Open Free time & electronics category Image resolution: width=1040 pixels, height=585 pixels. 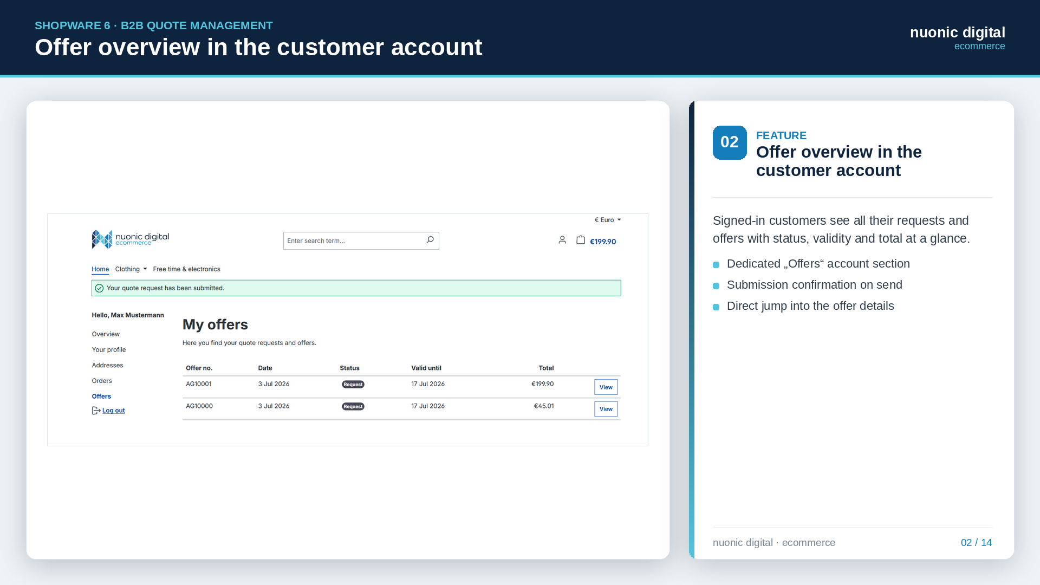pyautogui.click(x=187, y=269)
